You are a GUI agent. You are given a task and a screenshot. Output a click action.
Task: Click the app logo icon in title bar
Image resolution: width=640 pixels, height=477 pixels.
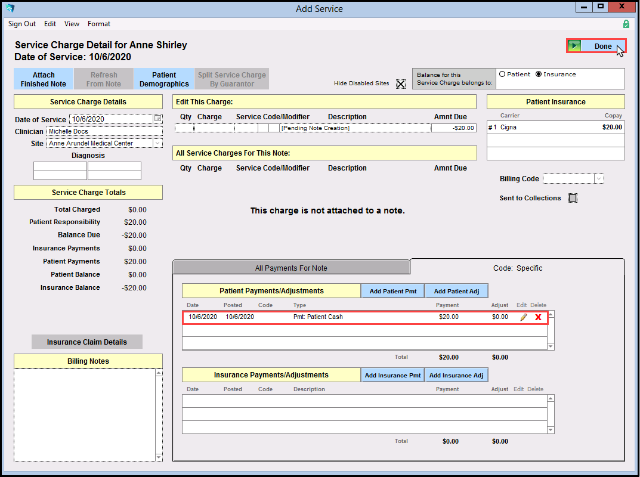10,8
